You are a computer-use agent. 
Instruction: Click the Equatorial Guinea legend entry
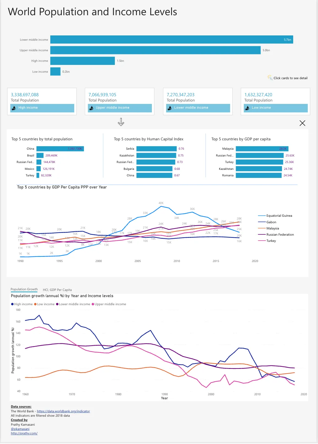tap(275, 216)
